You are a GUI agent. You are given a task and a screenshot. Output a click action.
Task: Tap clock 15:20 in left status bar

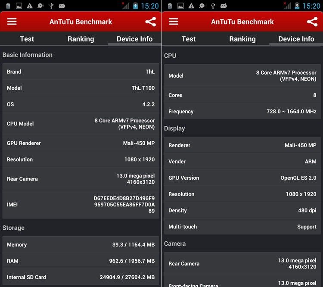point(150,6)
